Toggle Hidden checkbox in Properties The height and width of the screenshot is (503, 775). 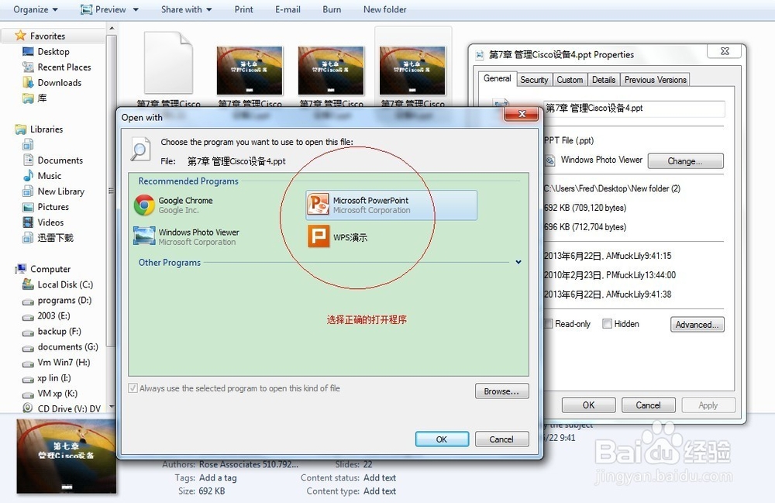pos(607,324)
